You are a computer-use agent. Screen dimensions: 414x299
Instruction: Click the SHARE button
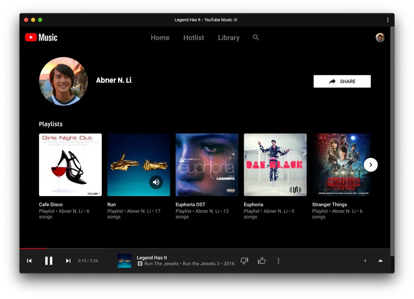342,81
